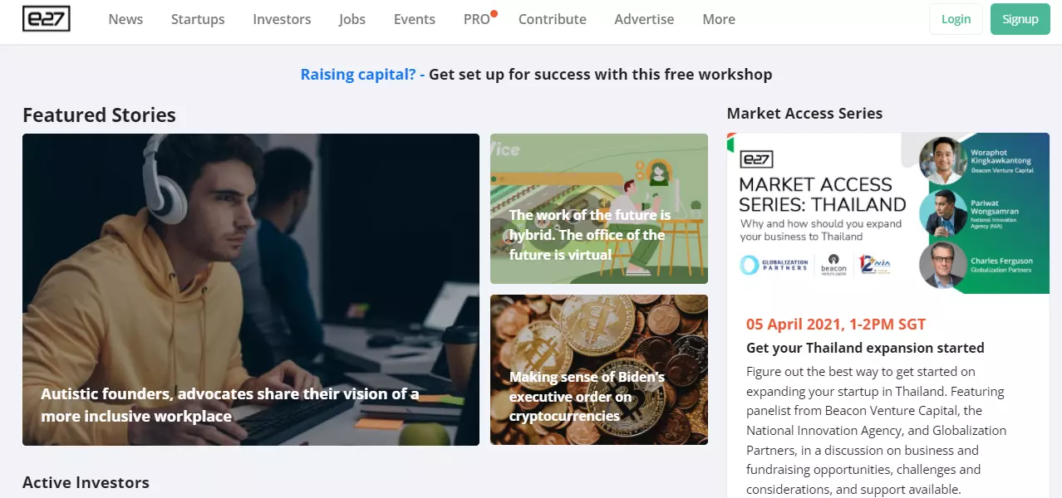This screenshot has width=1062, height=498.
Task: Click Charles Ferguson's speaker photo
Action: coord(944,265)
